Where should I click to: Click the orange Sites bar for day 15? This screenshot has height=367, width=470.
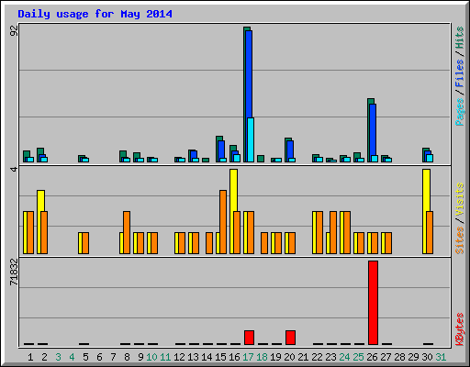pos(223,222)
